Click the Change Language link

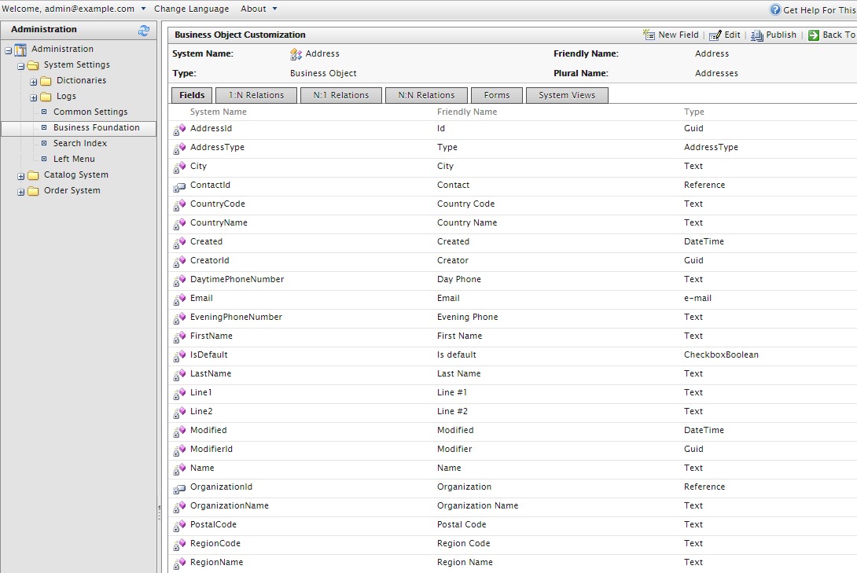coord(191,9)
